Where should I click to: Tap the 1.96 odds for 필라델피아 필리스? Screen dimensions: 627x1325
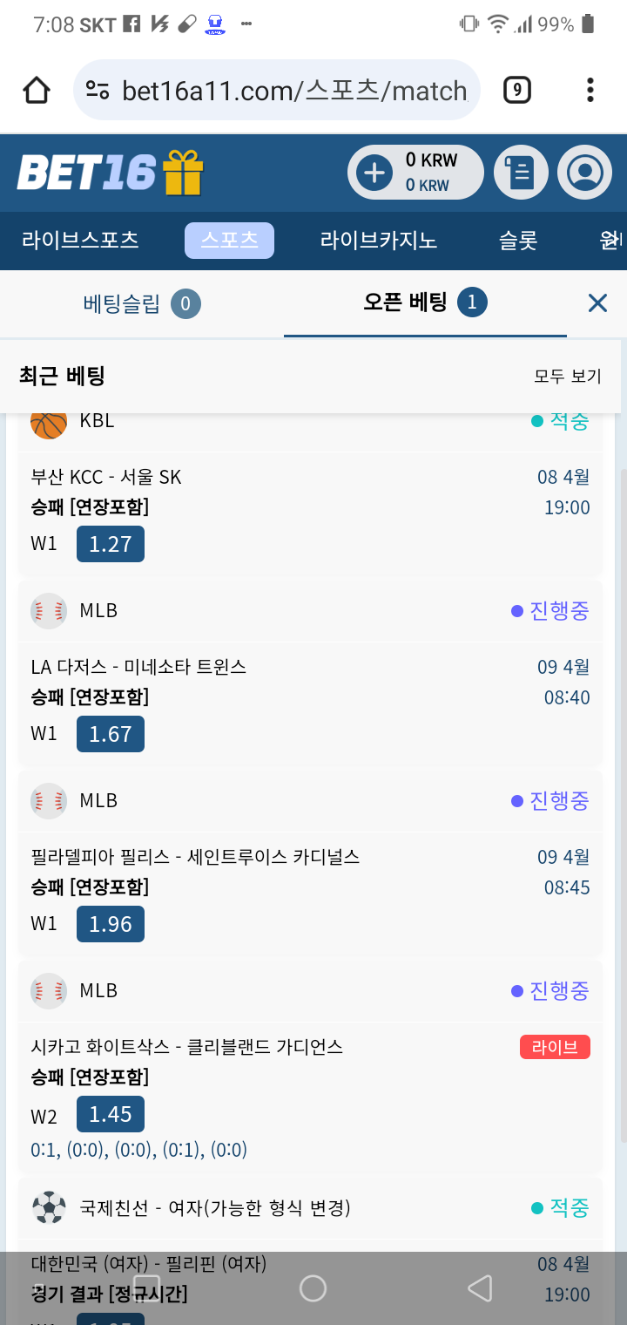[111, 924]
